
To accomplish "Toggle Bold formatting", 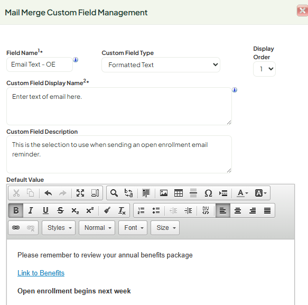I will pyautogui.click(x=16, y=210).
